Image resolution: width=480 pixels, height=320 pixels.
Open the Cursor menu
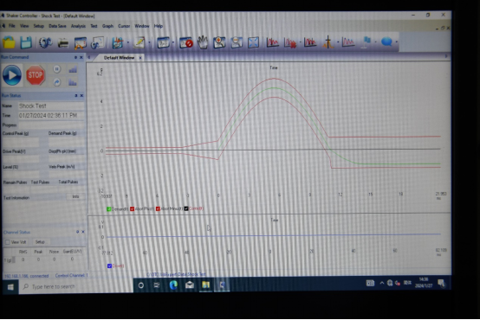coord(124,26)
